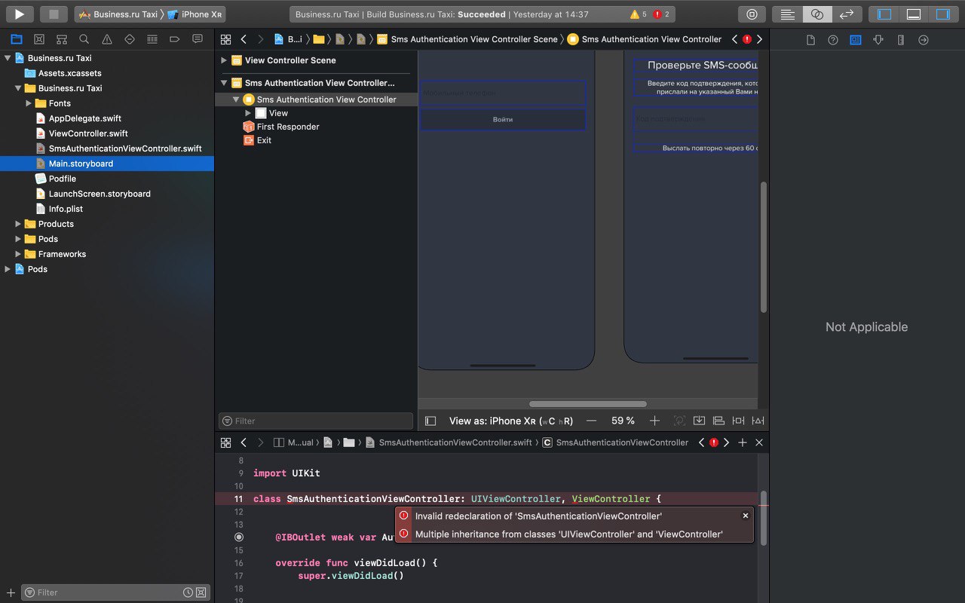Image resolution: width=965 pixels, height=603 pixels.
Task: Toggle the Navigator panel visibility
Action: click(884, 14)
